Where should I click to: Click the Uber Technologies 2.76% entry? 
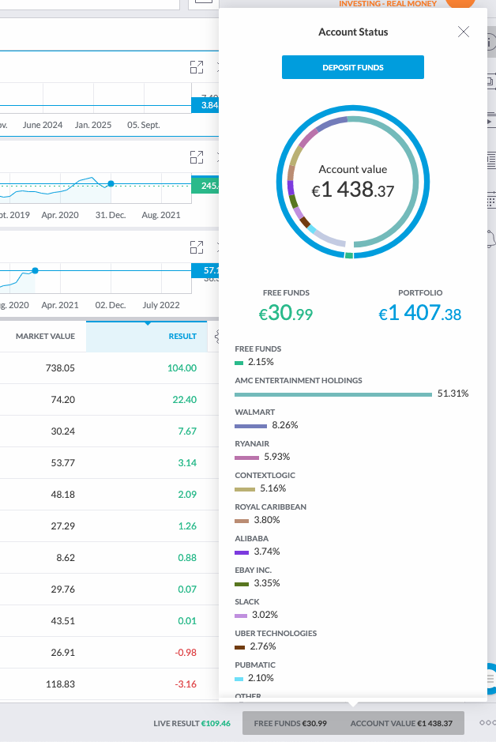(276, 640)
